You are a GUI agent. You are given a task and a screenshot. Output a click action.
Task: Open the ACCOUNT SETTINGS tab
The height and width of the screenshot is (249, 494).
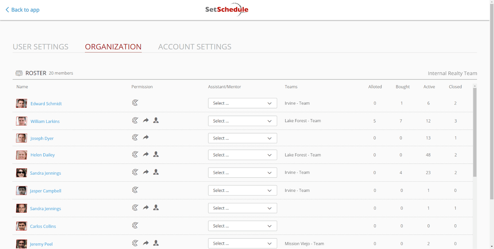pyautogui.click(x=195, y=46)
